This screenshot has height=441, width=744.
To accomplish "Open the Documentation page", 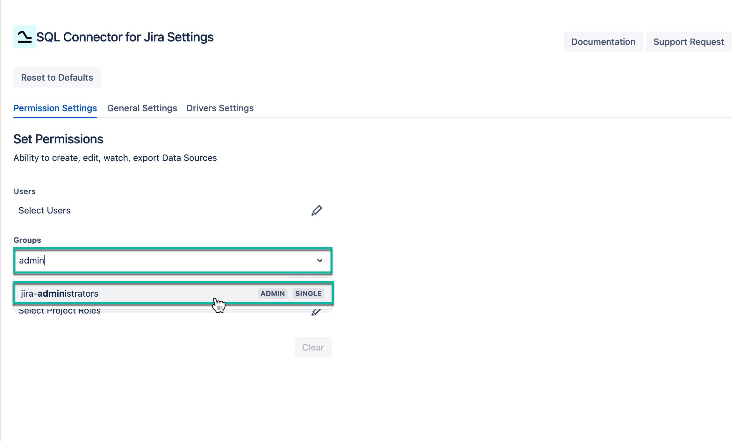I will (x=603, y=41).
